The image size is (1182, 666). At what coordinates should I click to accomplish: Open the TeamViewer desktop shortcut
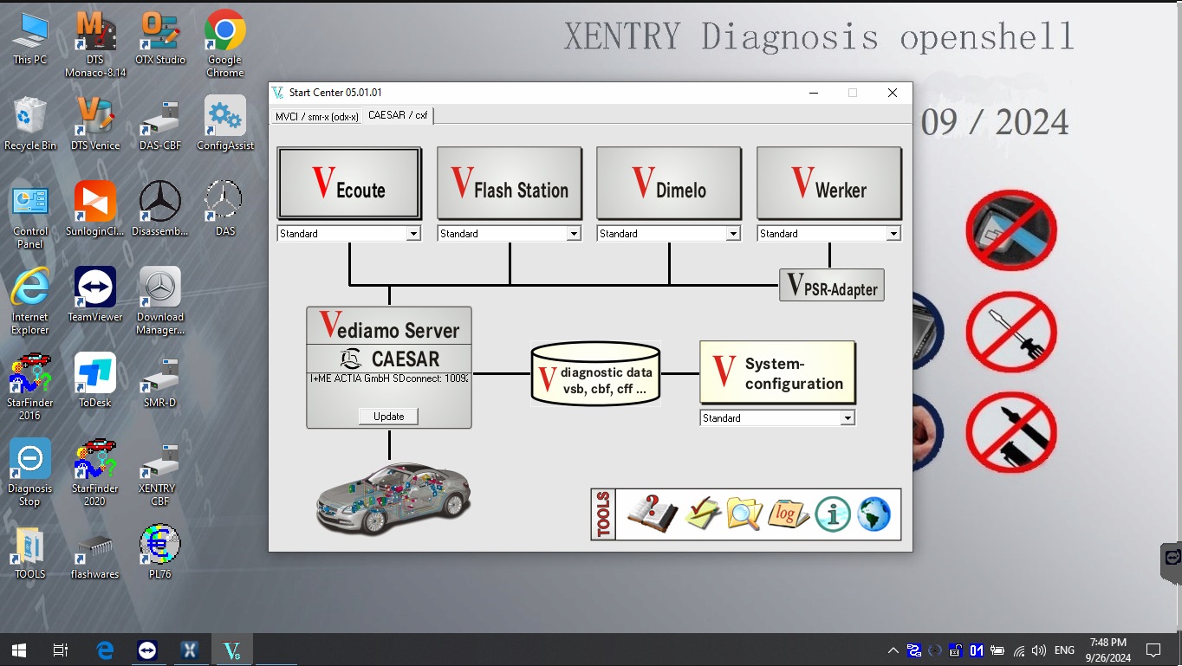tap(95, 294)
